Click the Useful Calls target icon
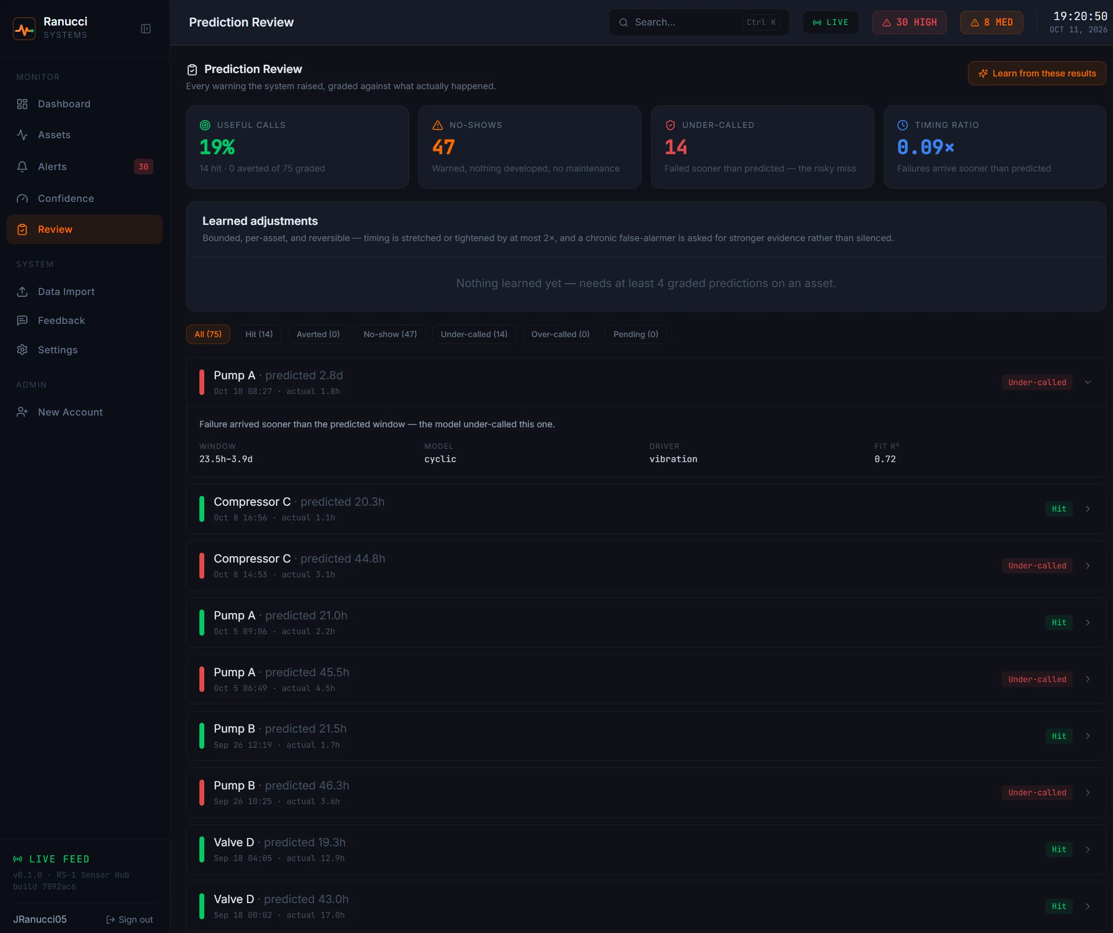Image resolution: width=1113 pixels, height=933 pixels. pyautogui.click(x=205, y=125)
